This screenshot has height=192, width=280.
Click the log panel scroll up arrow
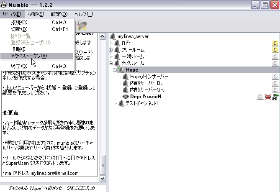pyautogui.click(x=103, y=36)
